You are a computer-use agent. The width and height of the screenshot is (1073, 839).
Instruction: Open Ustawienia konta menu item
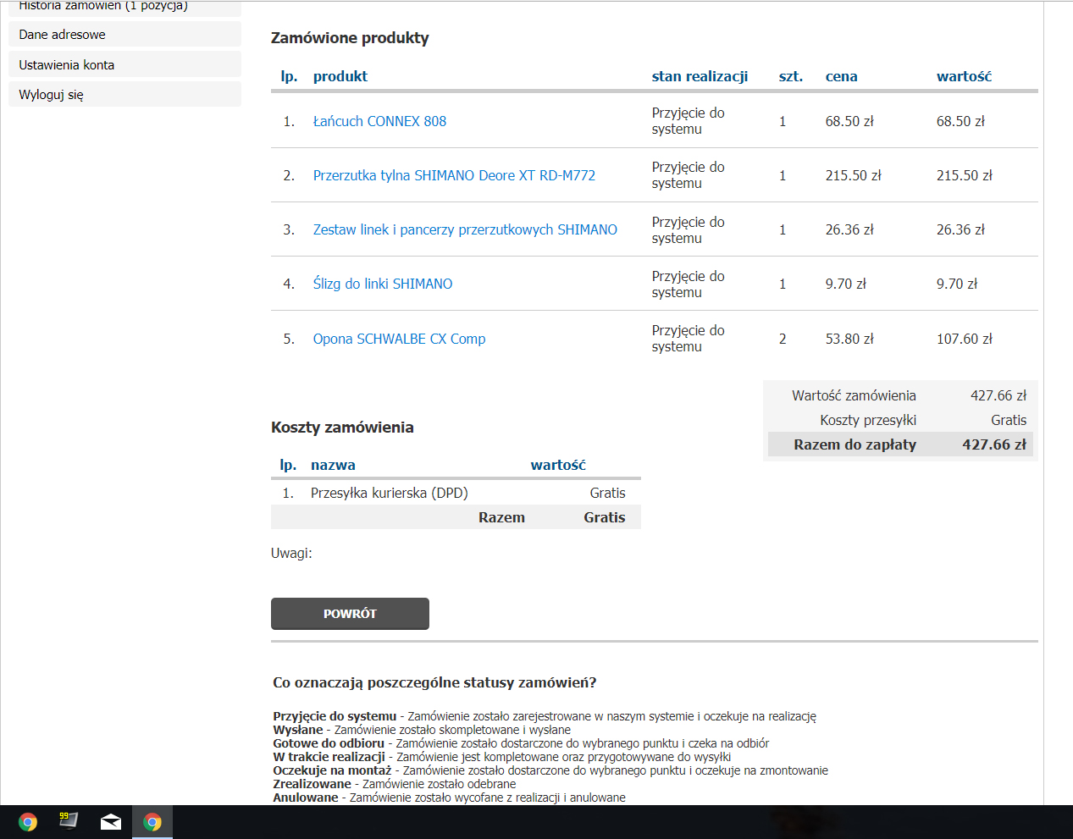pos(67,65)
